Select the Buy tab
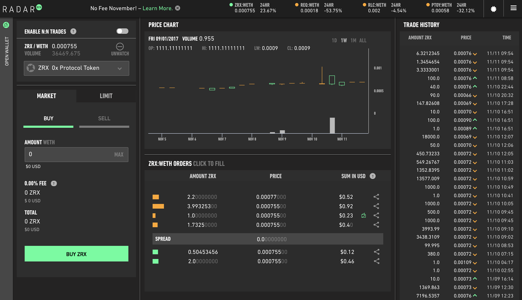This screenshot has width=522, height=300. click(x=48, y=119)
